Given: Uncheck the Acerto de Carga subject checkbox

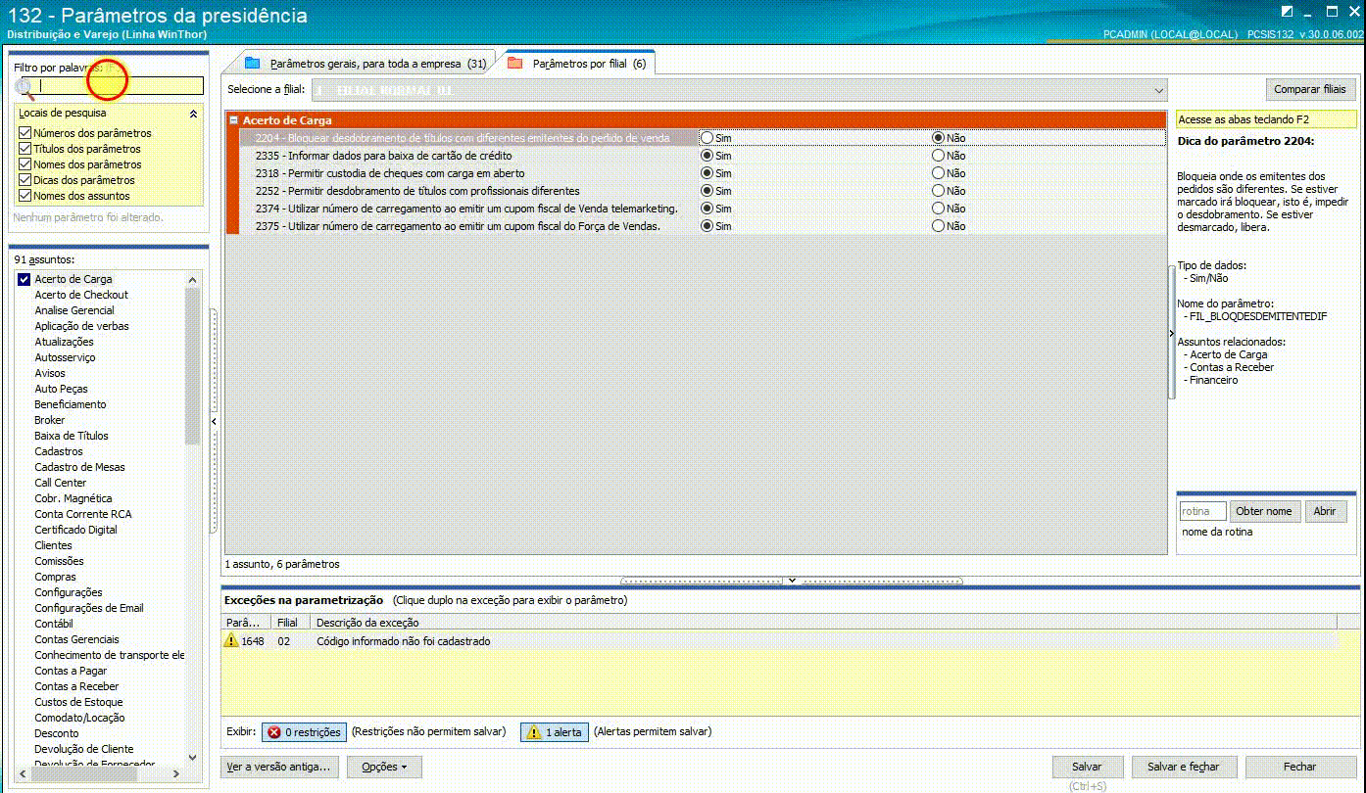Looking at the screenshot, I should tap(24, 279).
